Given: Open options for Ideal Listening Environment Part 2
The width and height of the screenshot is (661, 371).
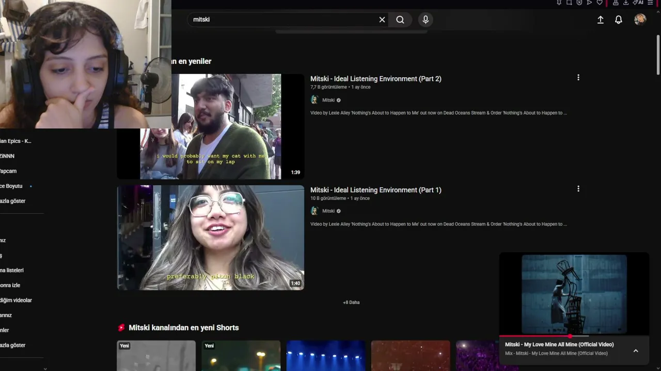Looking at the screenshot, I should click(578, 78).
